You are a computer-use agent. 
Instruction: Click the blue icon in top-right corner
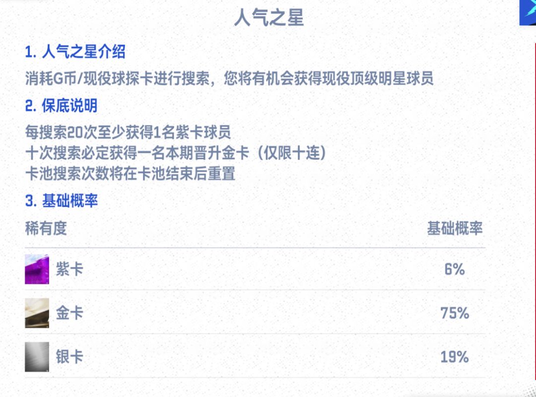pyautogui.click(x=527, y=12)
